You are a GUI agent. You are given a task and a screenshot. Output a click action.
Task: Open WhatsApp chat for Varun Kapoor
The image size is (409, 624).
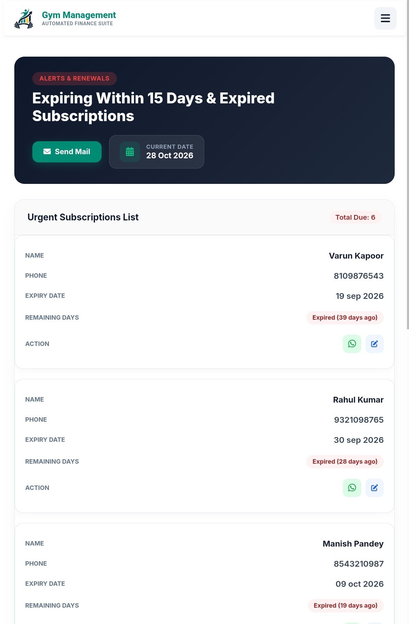click(x=352, y=344)
